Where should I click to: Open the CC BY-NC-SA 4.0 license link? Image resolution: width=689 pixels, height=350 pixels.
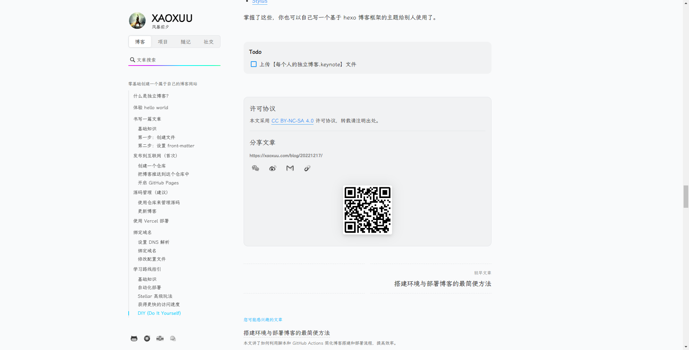tap(292, 121)
